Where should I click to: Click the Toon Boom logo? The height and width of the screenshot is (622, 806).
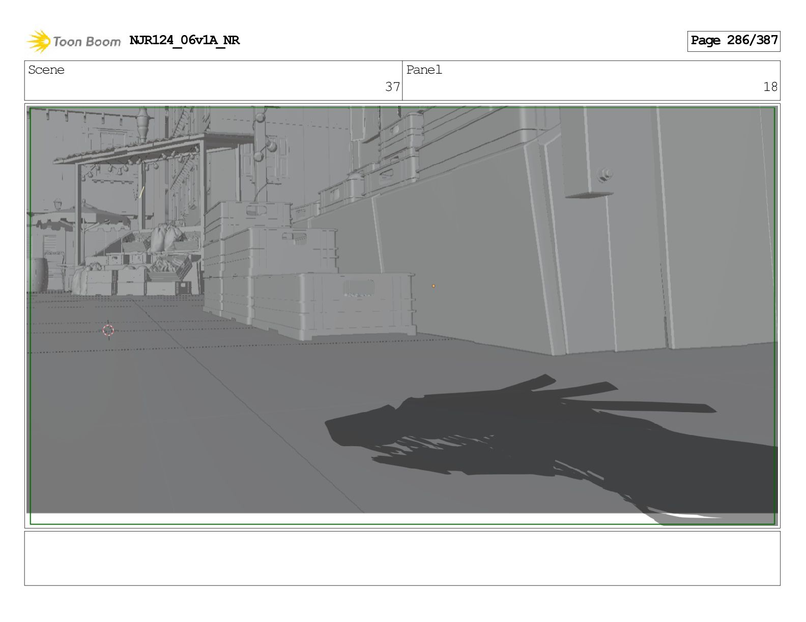pyautogui.click(x=74, y=41)
